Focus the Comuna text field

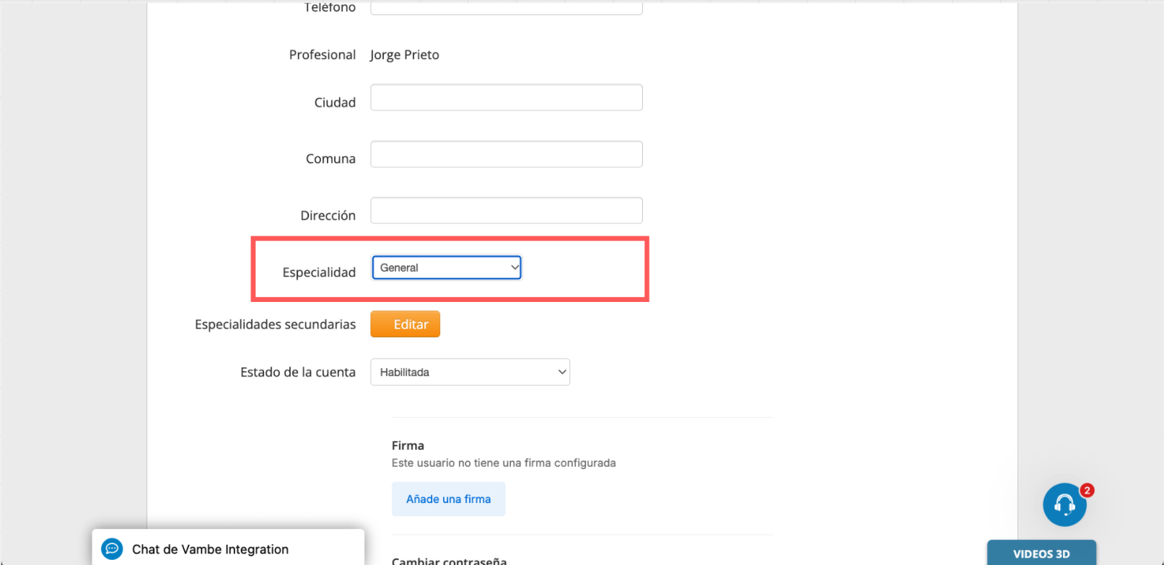pyautogui.click(x=506, y=154)
